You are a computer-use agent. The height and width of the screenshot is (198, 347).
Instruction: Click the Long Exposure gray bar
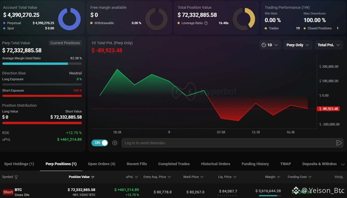point(42,84)
